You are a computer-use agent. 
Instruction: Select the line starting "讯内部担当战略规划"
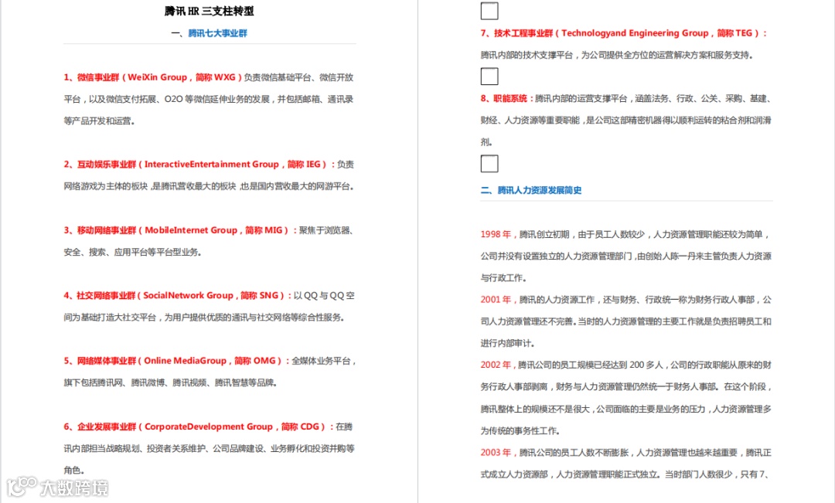(x=210, y=448)
